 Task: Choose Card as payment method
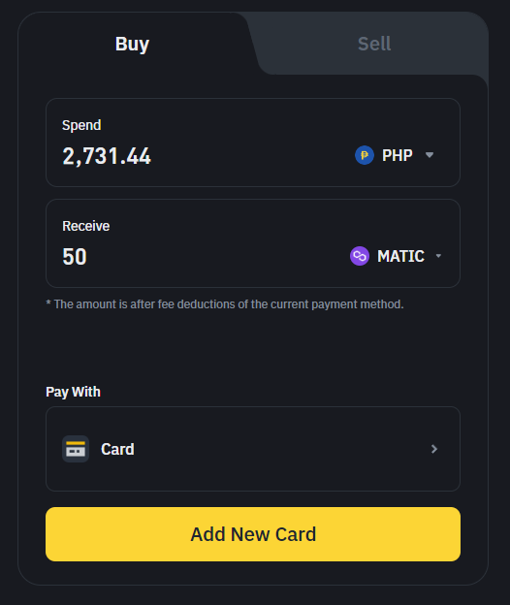[x=253, y=449]
